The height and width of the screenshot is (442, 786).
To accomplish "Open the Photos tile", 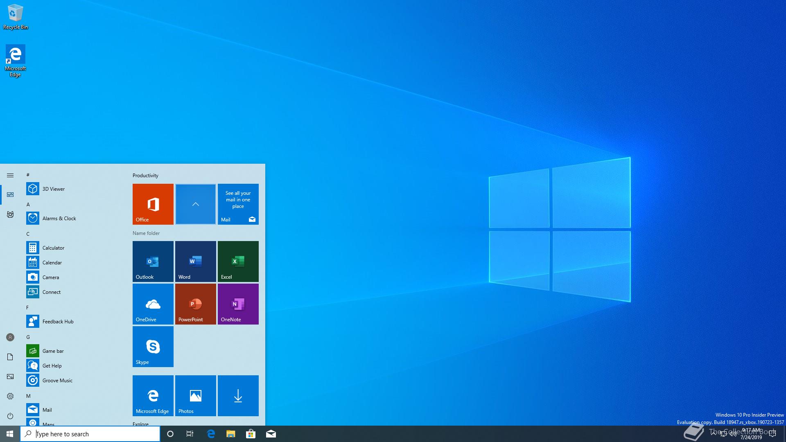I will pos(196,396).
